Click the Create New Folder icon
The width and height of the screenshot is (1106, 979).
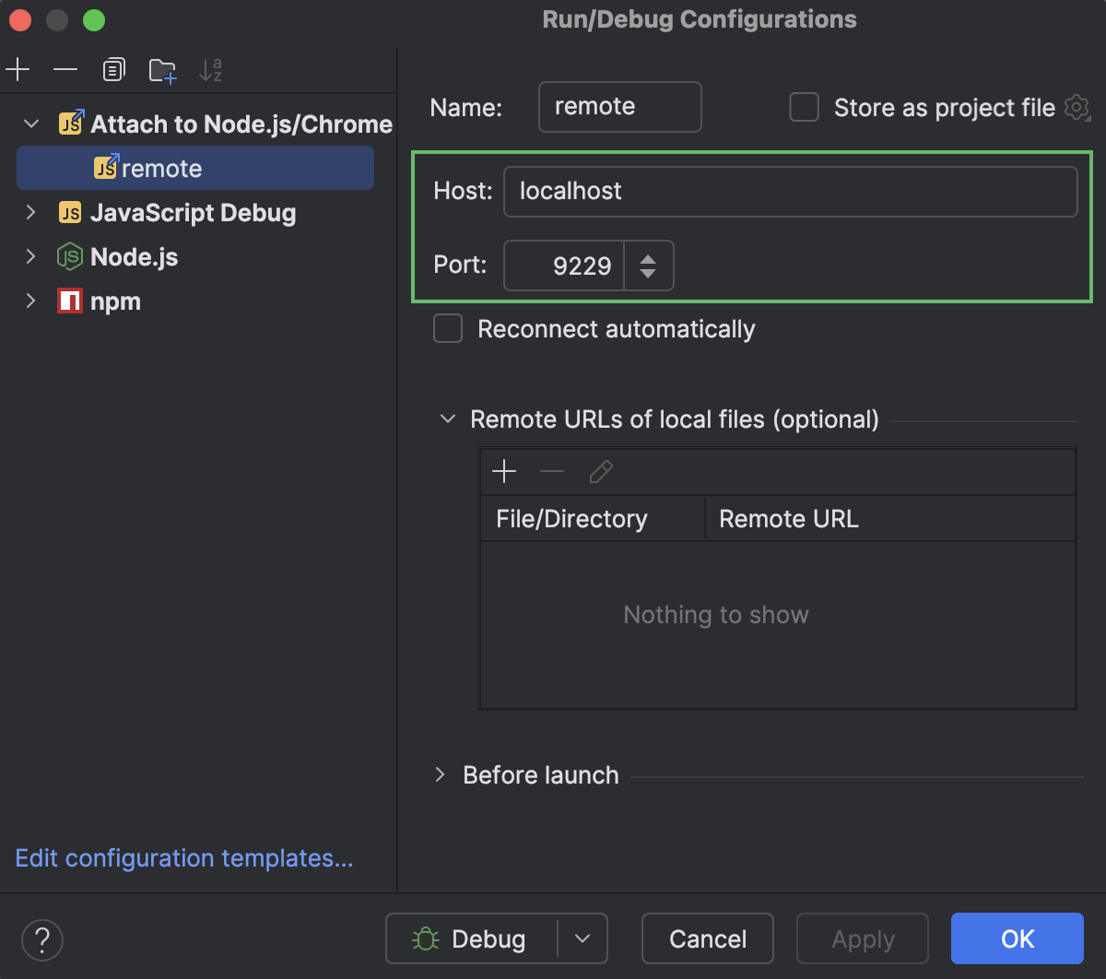(162, 70)
